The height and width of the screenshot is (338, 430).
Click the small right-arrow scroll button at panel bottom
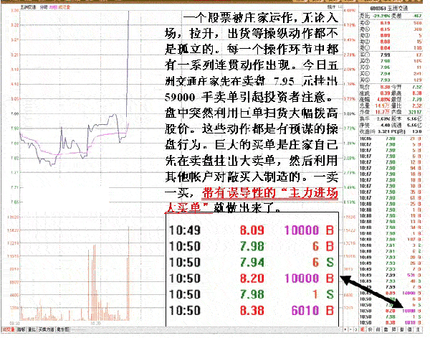(x=345, y=329)
